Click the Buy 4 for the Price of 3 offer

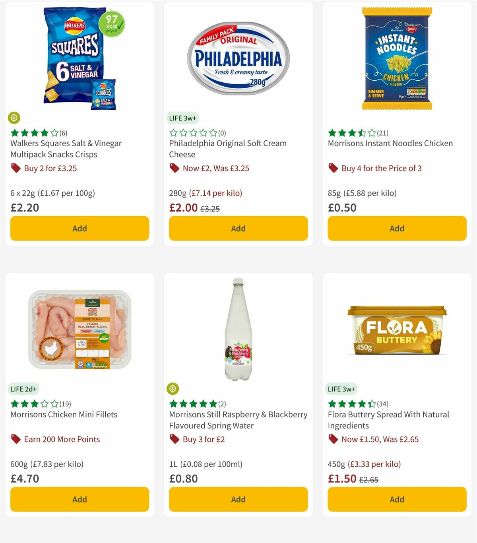pos(382,168)
